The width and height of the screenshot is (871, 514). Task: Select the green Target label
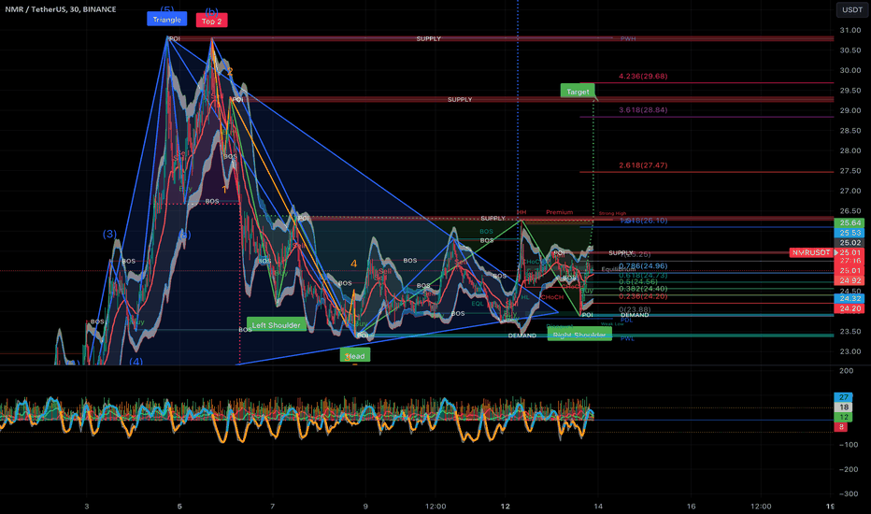tap(578, 92)
